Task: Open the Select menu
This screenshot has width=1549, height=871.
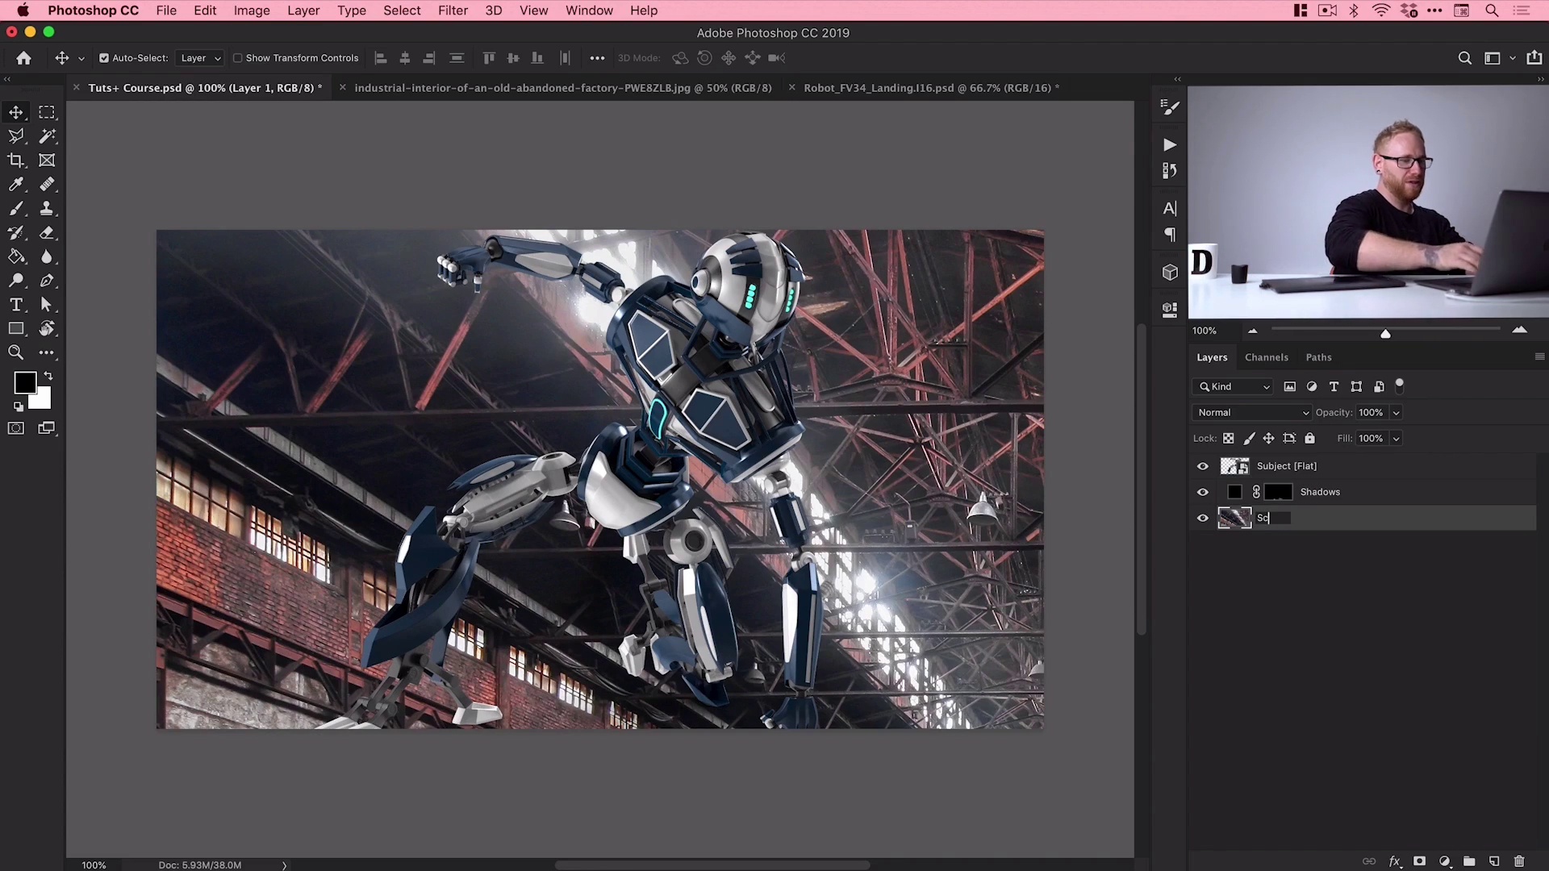Action: coord(401,10)
